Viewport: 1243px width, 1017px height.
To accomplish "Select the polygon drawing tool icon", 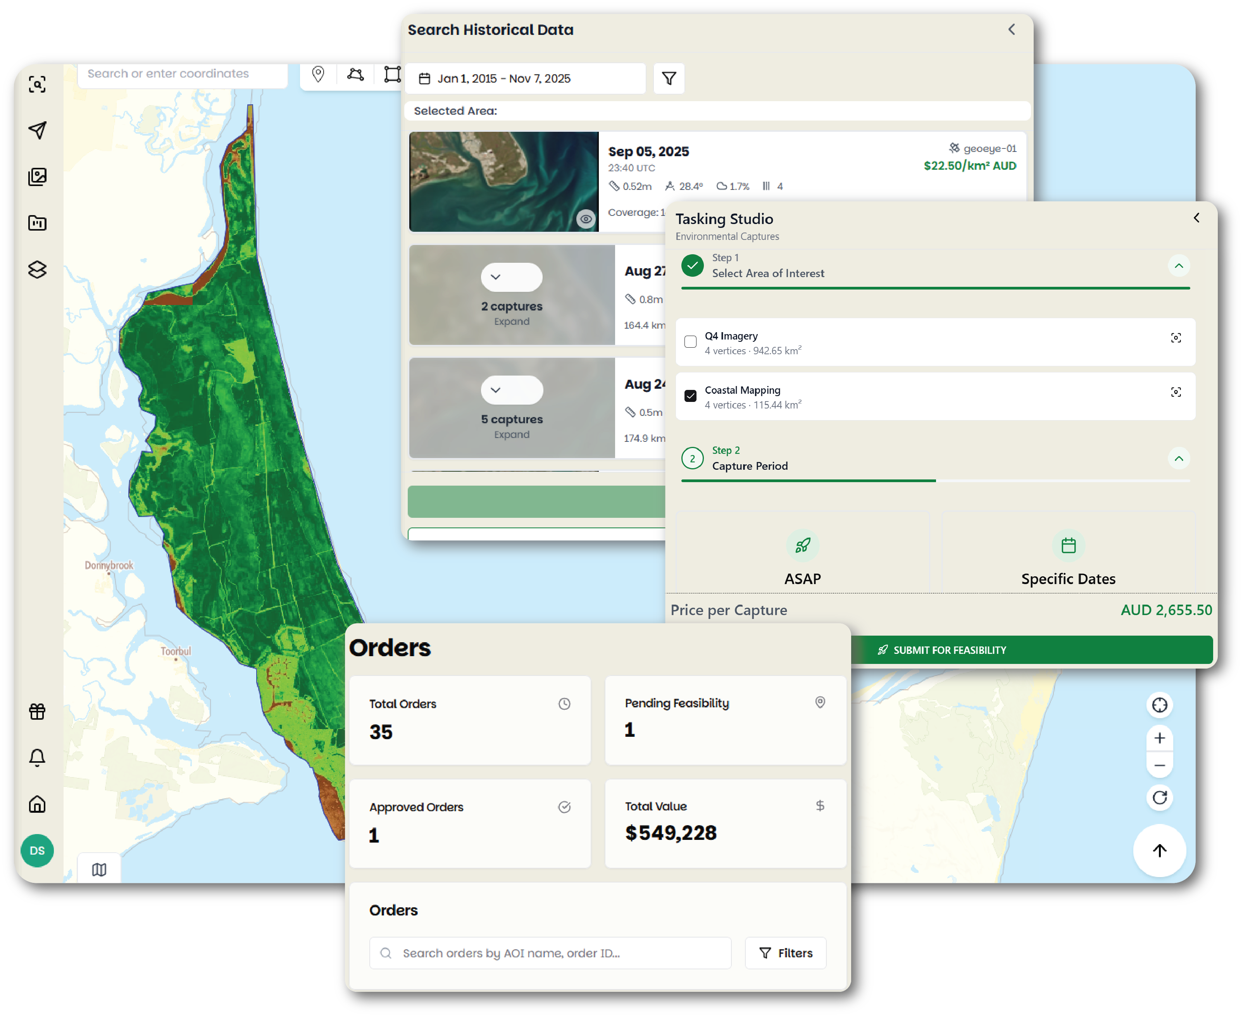I will (x=355, y=74).
